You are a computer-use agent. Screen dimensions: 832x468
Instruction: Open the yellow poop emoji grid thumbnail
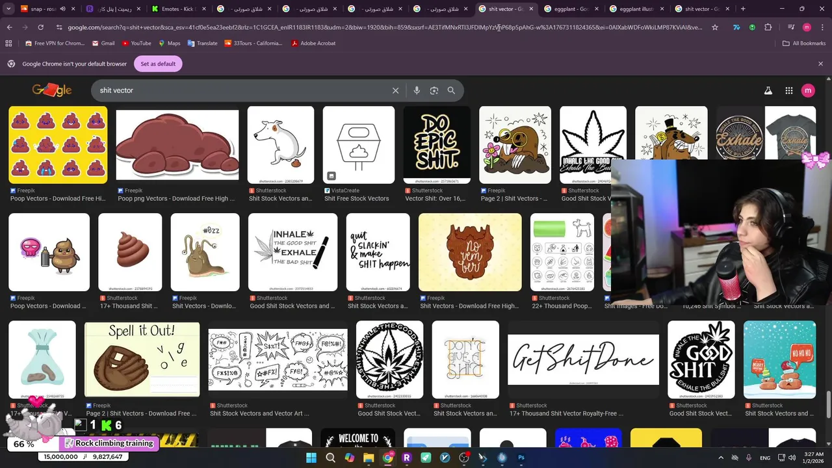pyautogui.click(x=58, y=145)
